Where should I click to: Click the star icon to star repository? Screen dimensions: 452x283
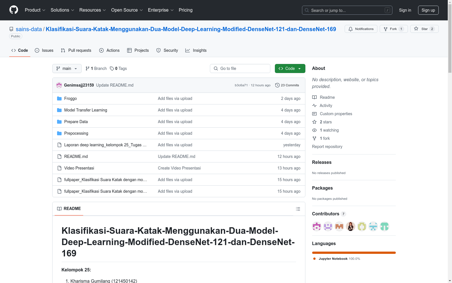pos(416,29)
